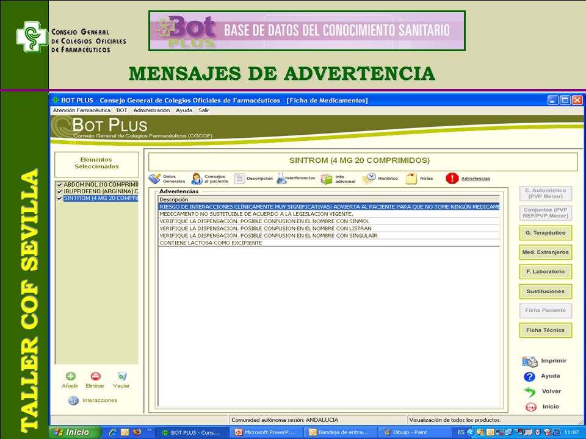This screenshot has height=439, width=586.
Task: Switch to BOT PLUS taskbar button
Action: (191, 433)
